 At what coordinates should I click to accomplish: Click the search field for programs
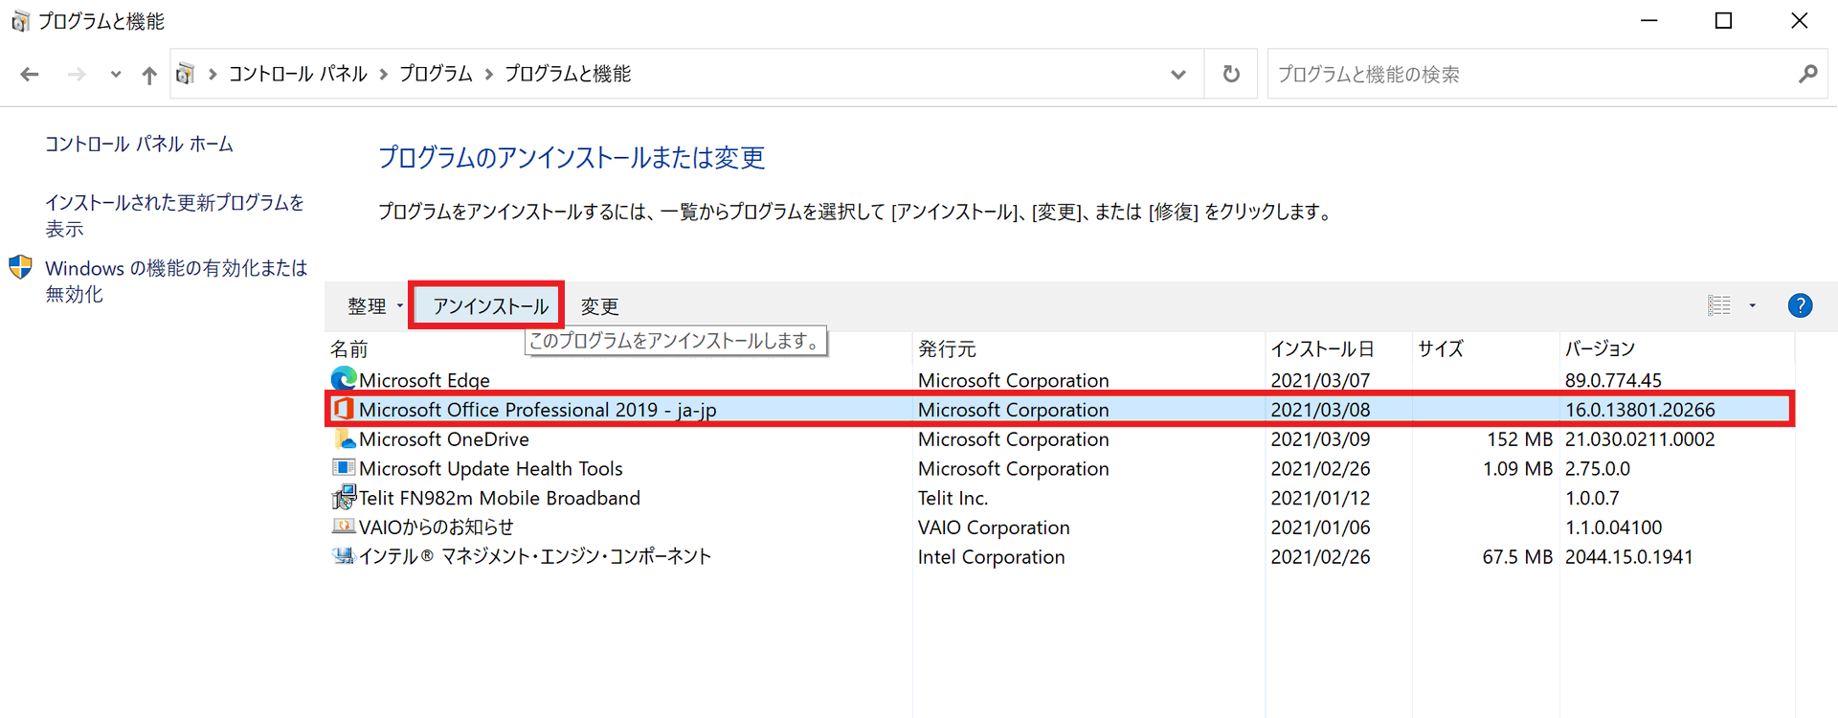pos(1532,74)
